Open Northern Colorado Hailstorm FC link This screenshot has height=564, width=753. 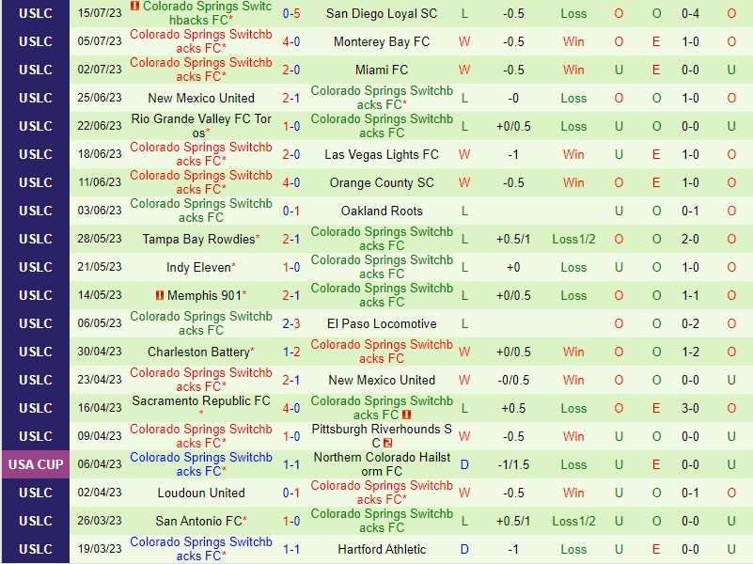pos(382,464)
